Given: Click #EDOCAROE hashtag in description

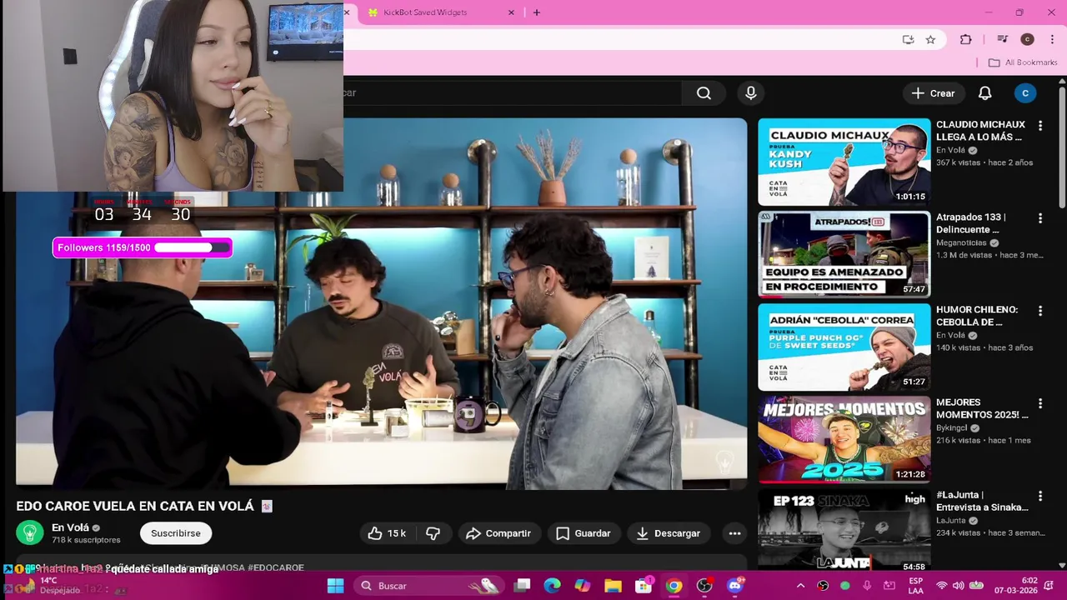Looking at the screenshot, I should click(x=276, y=567).
